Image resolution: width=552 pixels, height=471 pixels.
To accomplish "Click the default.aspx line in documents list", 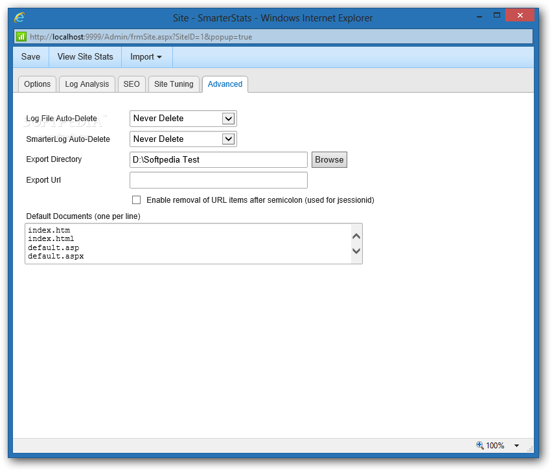I will tap(56, 257).
